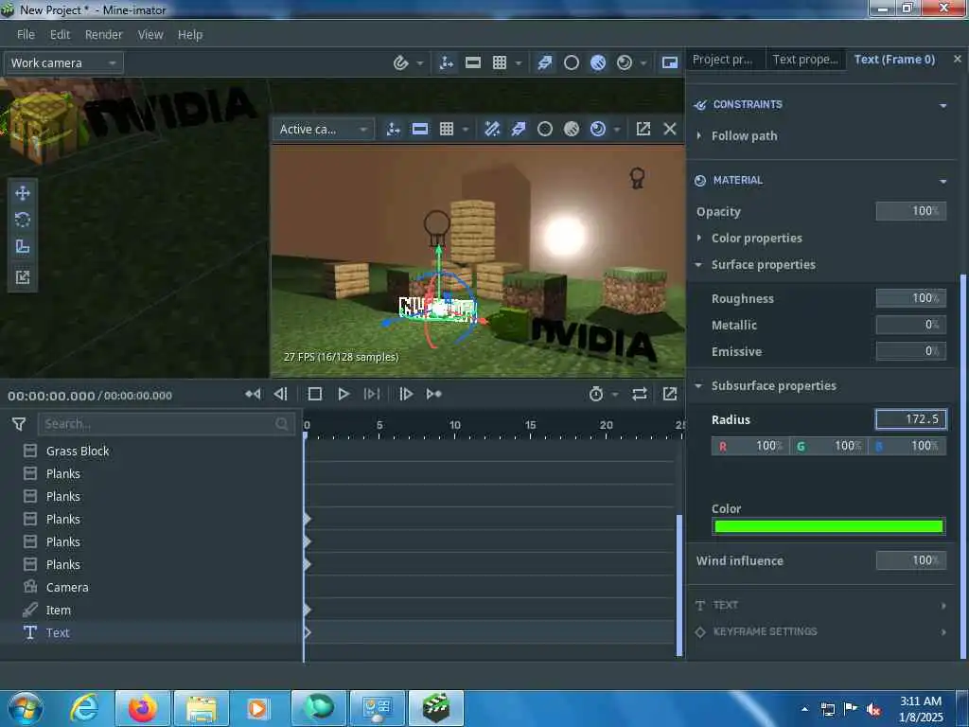
Task: Click the overlay bar icon in main toolbar
Action: click(473, 62)
